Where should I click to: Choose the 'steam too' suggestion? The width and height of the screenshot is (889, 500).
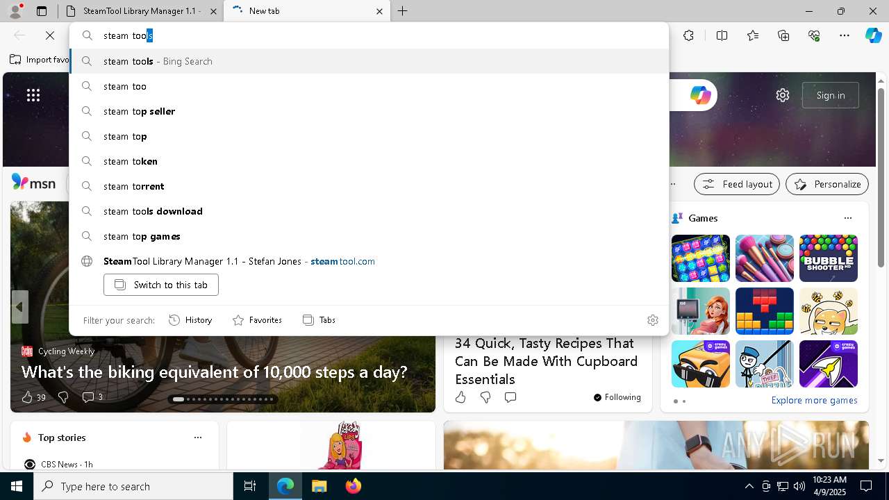tap(369, 86)
